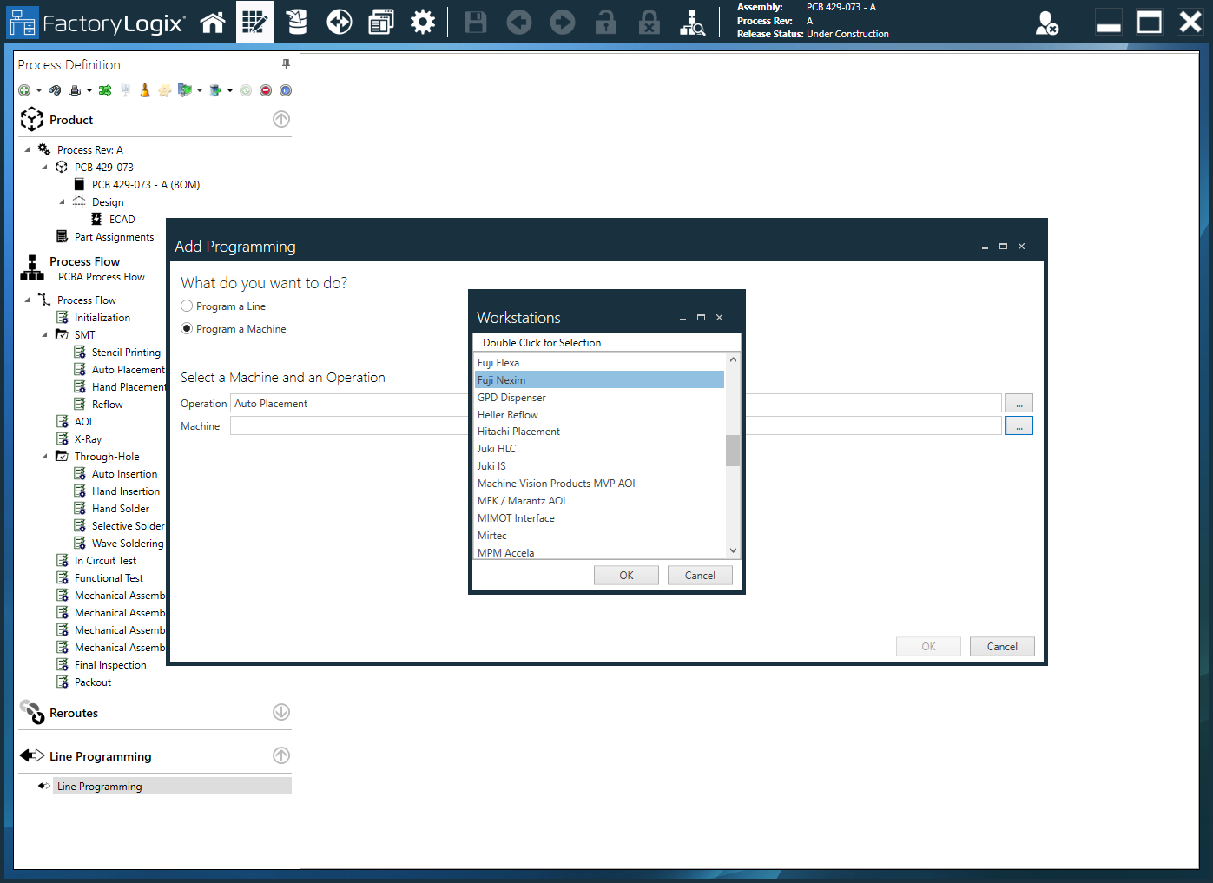Select Juki HLC in workstation list
Viewport: 1213px width, 883px height.
pos(497,449)
